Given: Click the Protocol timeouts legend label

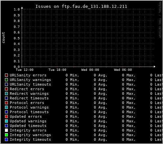Looking at the screenshot, I should 29,112.
